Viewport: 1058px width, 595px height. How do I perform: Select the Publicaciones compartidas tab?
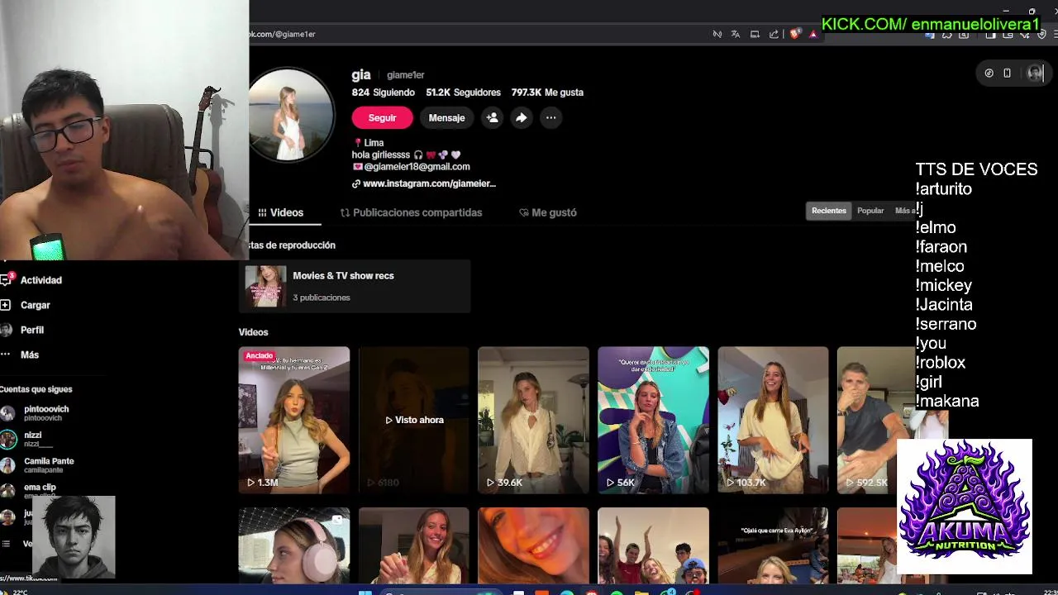click(x=411, y=212)
